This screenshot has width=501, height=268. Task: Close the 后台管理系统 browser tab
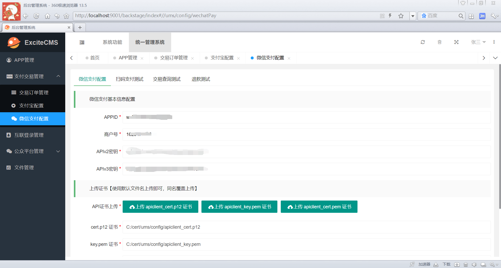[69, 27]
